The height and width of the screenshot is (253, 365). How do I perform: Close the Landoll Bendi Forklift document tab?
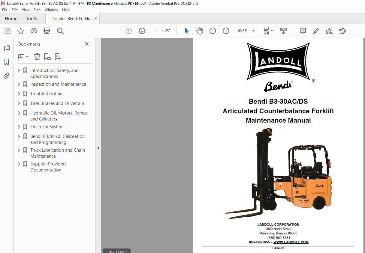coord(95,19)
